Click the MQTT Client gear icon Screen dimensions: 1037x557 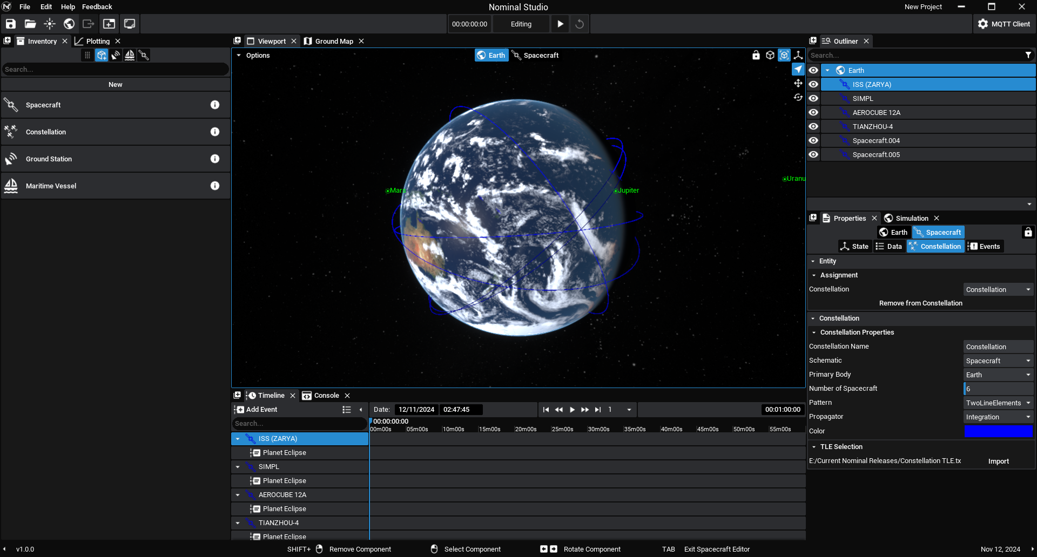coord(983,24)
